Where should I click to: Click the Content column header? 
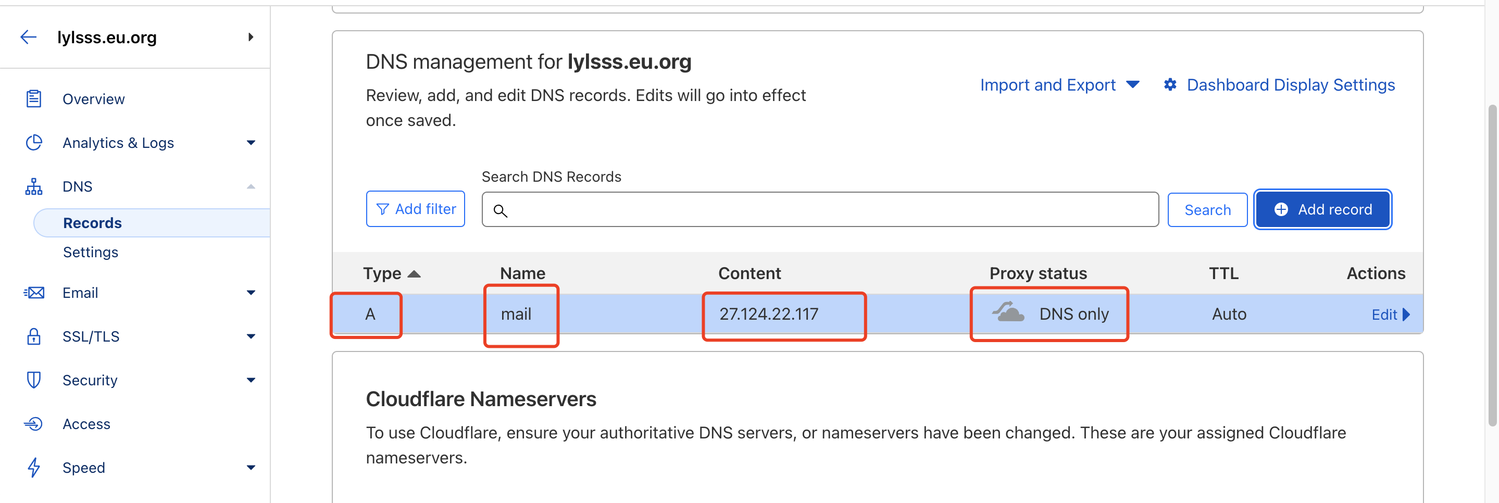click(x=749, y=273)
